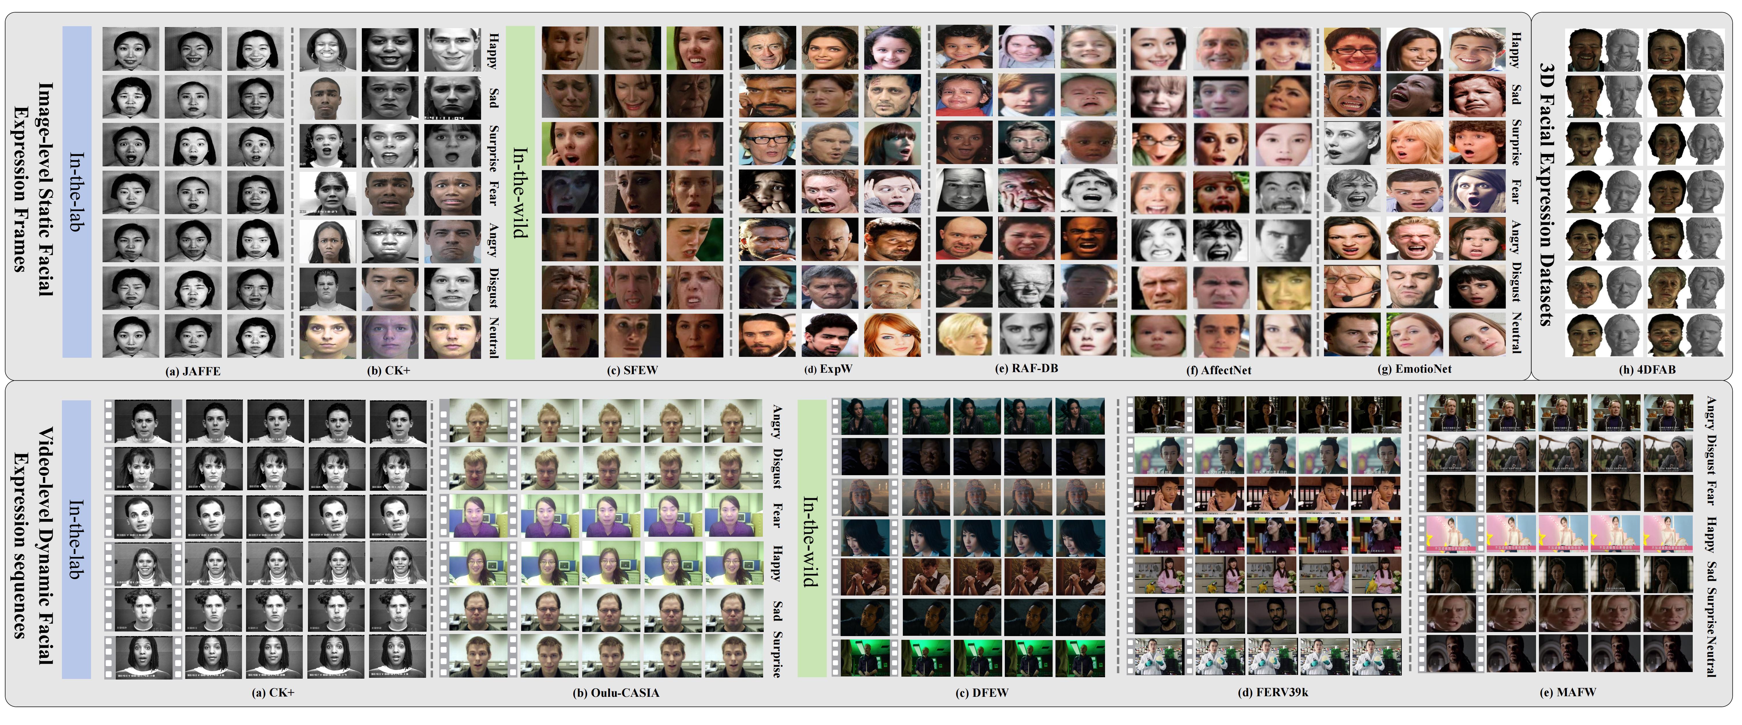This screenshot has width=1742, height=725.
Task: Click the (f) AffectNet caption
Action: pyautogui.click(x=1219, y=370)
